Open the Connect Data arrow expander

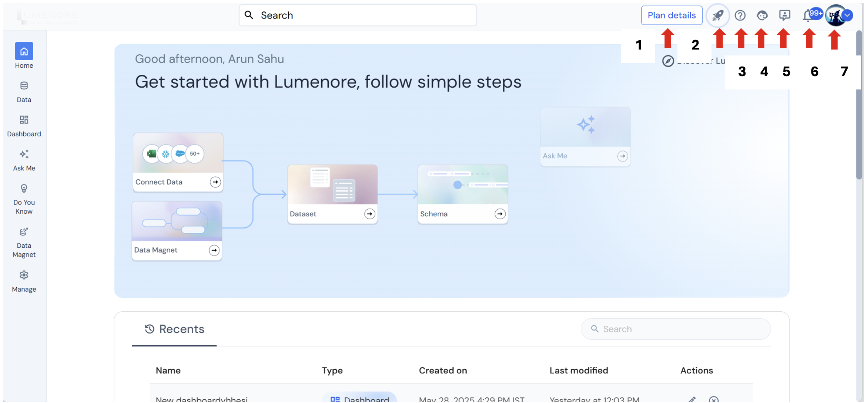pyautogui.click(x=215, y=182)
